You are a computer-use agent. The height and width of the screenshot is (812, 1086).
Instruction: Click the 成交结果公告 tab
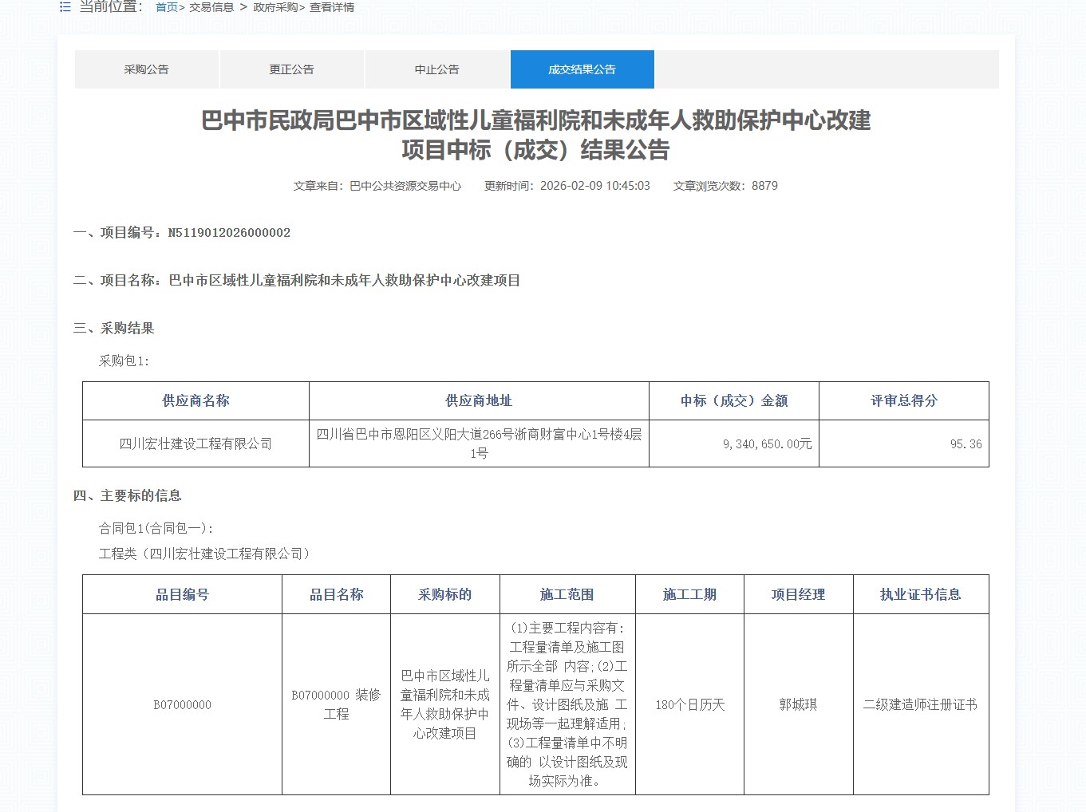pyautogui.click(x=582, y=69)
